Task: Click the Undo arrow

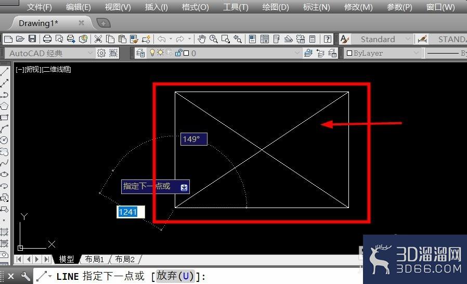Action: (x=162, y=39)
